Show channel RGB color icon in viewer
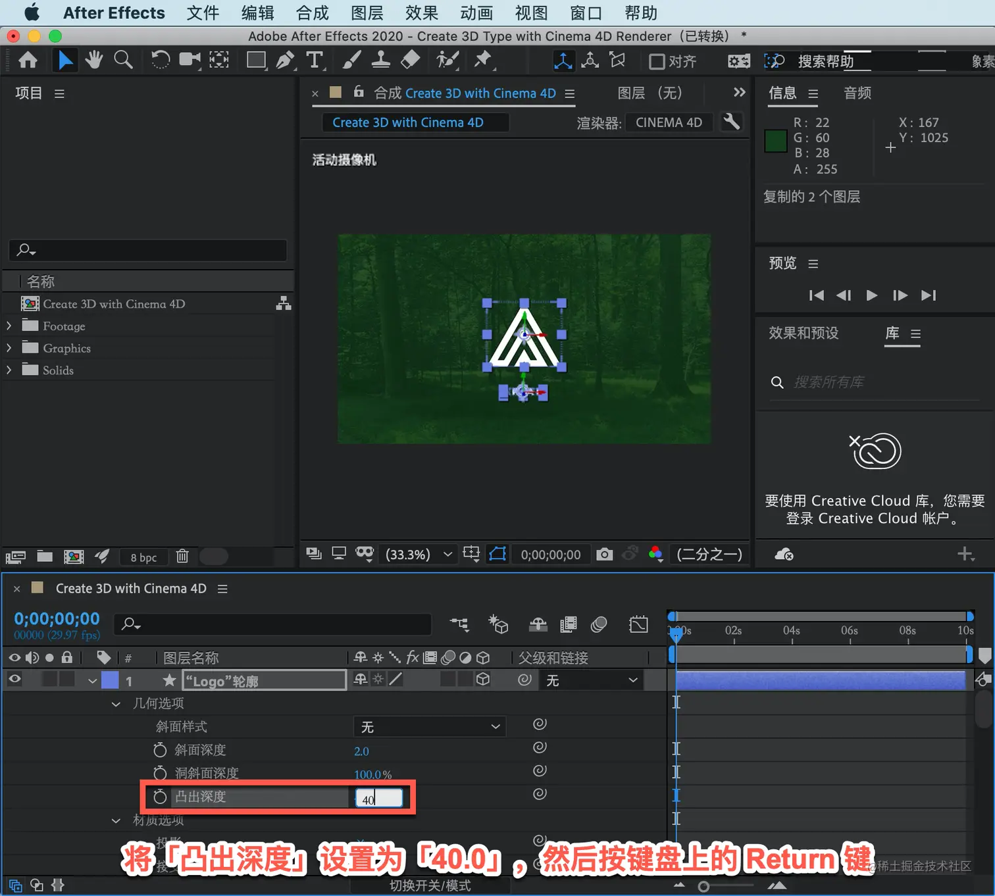The image size is (995, 896). [x=655, y=554]
